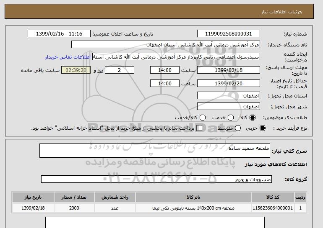The height and width of the screenshot is (228, 323).
Task: Click the goods group field منسوجات و چرم
Action: click(156, 179)
